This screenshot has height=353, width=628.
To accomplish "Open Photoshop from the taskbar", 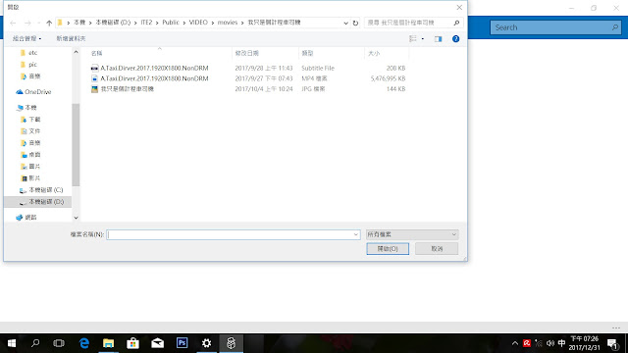I will click(x=183, y=343).
